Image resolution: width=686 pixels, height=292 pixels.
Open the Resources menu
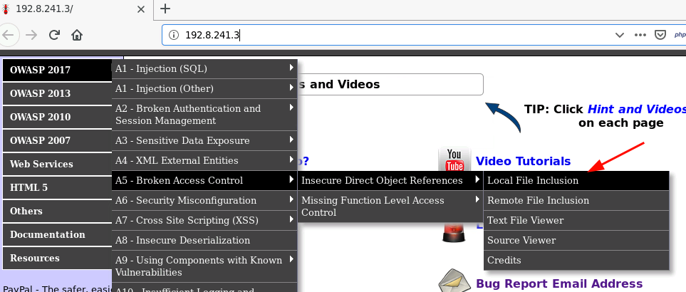pos(57,259)
